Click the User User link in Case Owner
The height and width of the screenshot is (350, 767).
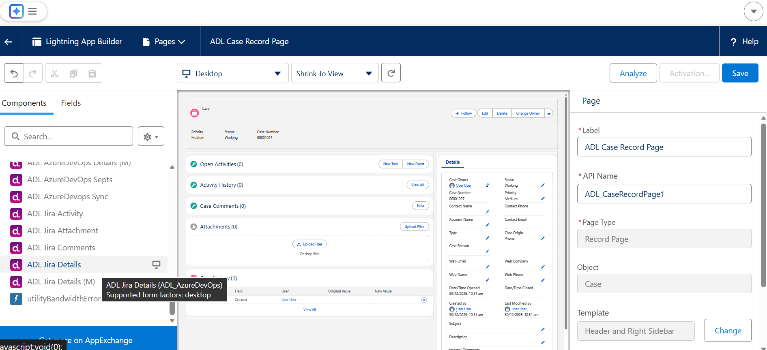[x=464, y=186]
